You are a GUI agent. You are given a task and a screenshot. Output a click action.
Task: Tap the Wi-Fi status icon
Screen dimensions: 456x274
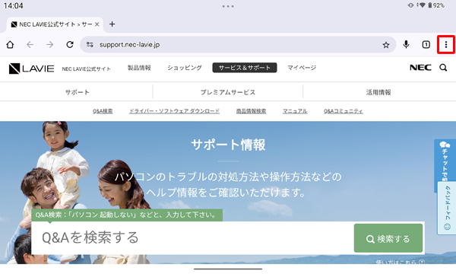click(422, 5)
